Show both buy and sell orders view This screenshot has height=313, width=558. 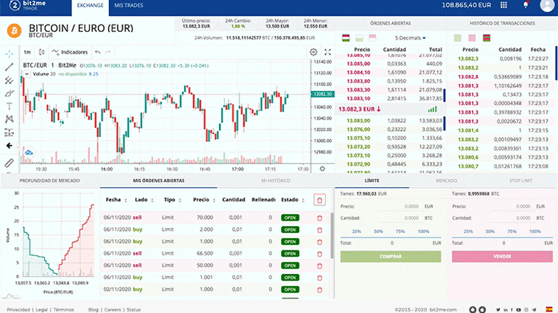pyautogui.click(x=346, y=38)
